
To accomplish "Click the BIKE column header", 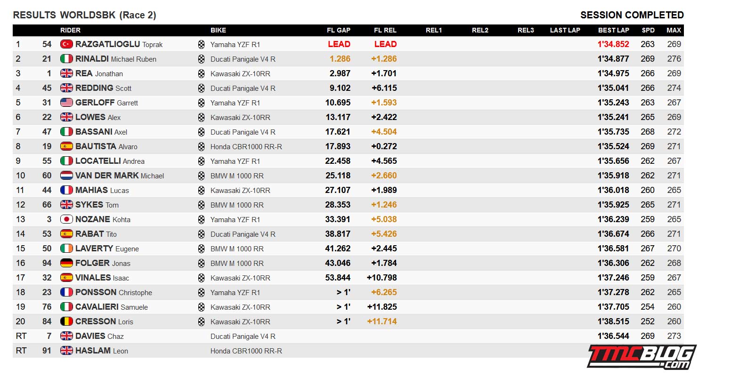I will [x=218, y=30].
